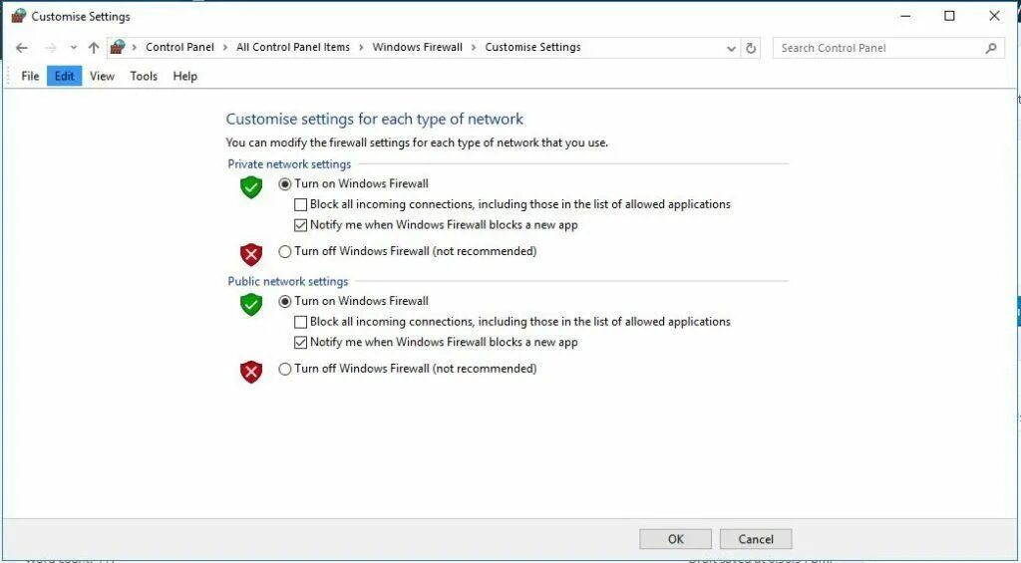The height and width of the screenshot is (563, 1021).
Task: Expand the chevron after Control Panel breadcrumb
Action: (225, 48)
